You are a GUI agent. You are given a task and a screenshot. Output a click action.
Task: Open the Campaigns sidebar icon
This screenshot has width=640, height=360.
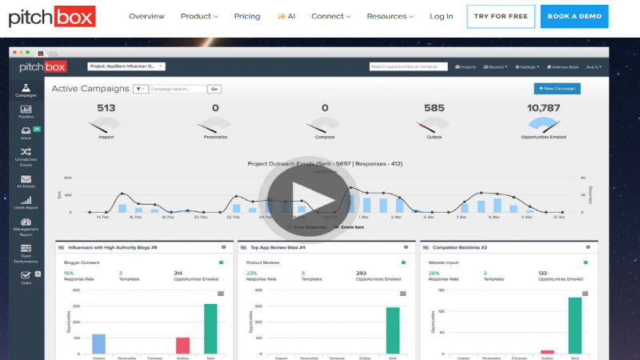click(x=26, y=90)
